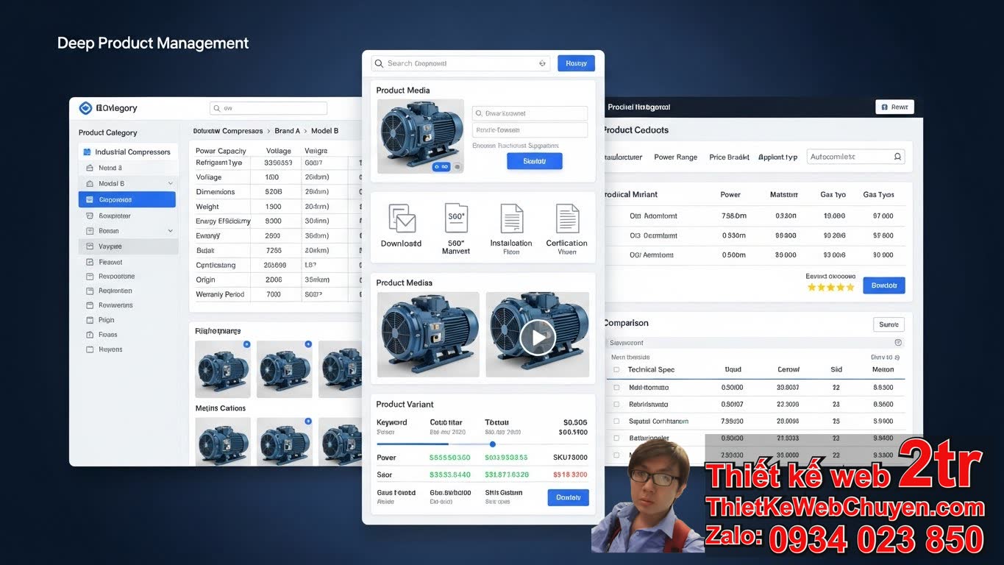
Task: Select the highlighted blue sidebar category
Action: (x=127, y=199)
